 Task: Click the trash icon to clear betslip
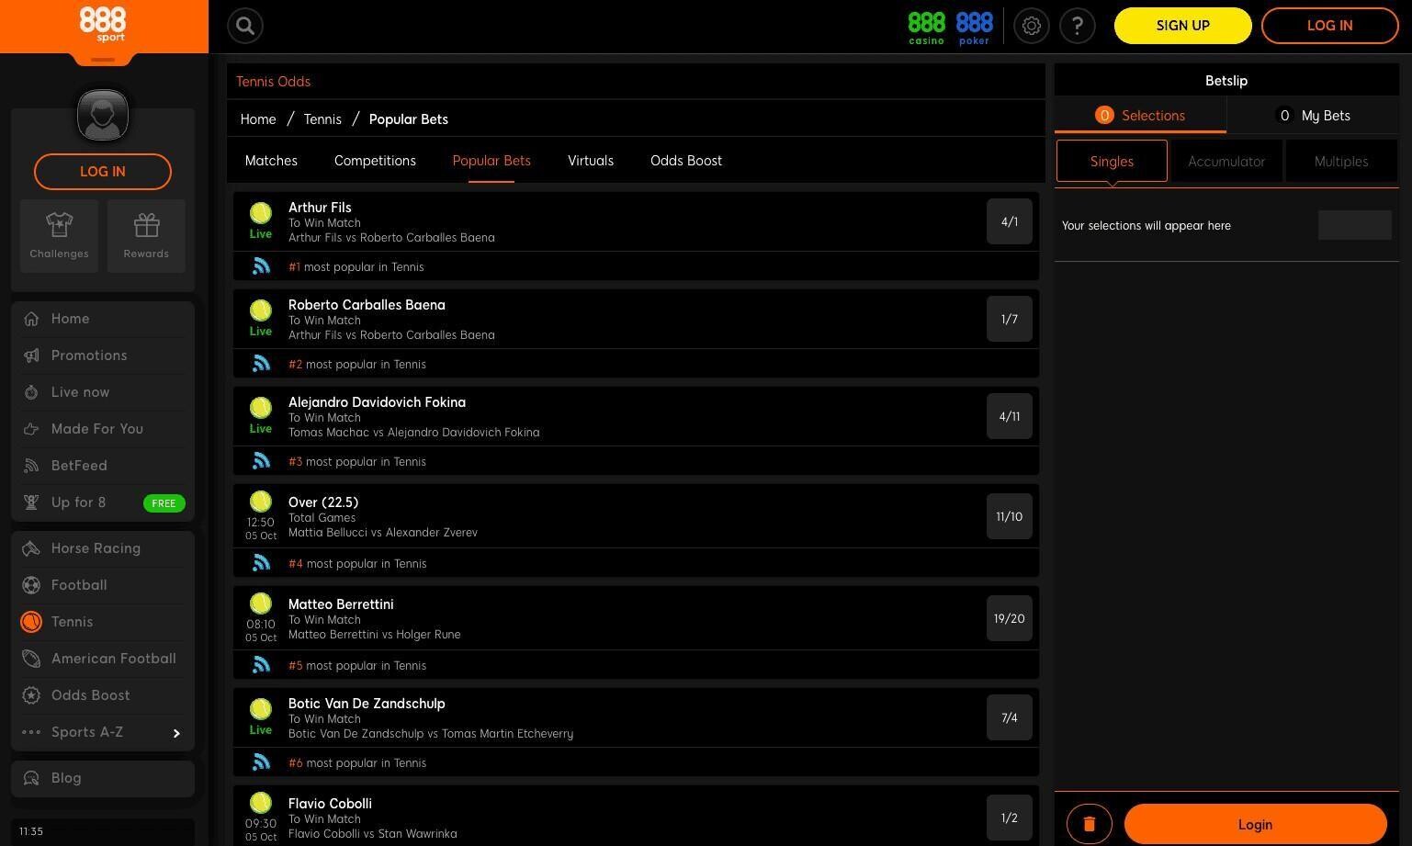pos(1090,824)
